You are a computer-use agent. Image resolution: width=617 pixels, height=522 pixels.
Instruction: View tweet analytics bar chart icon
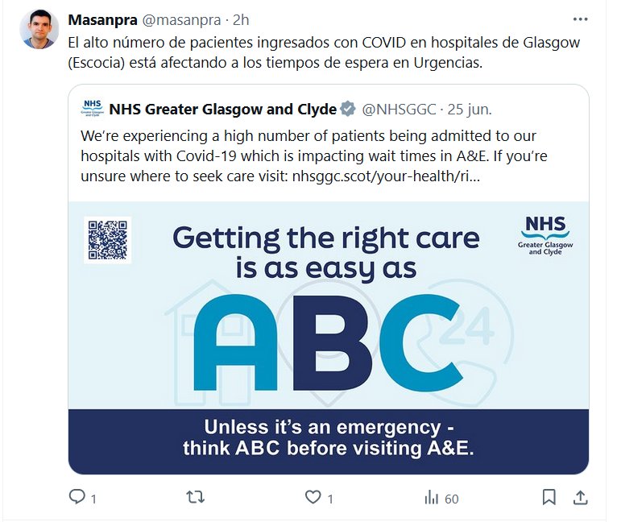(431, 498)
